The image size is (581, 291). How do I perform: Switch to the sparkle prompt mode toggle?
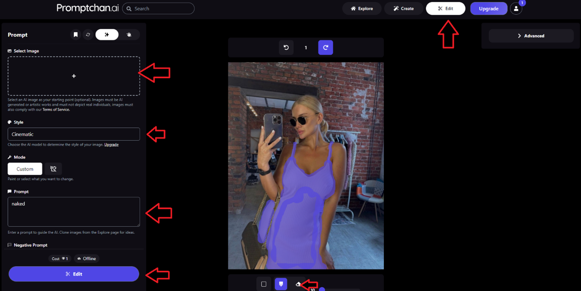click(x=107, y=35)
